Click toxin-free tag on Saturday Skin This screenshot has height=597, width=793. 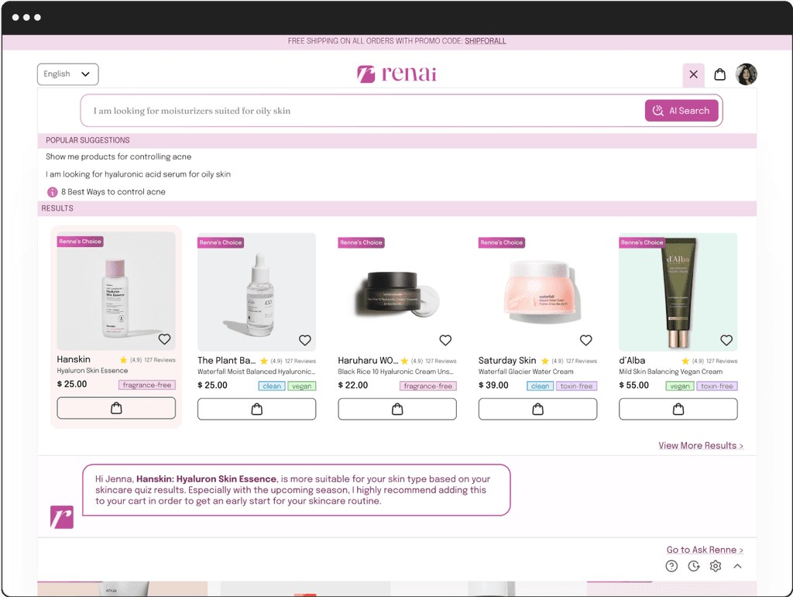click(x=576, y=386)
